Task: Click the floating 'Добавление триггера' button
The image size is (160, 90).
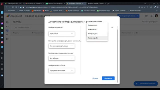Action: [146, 83]
